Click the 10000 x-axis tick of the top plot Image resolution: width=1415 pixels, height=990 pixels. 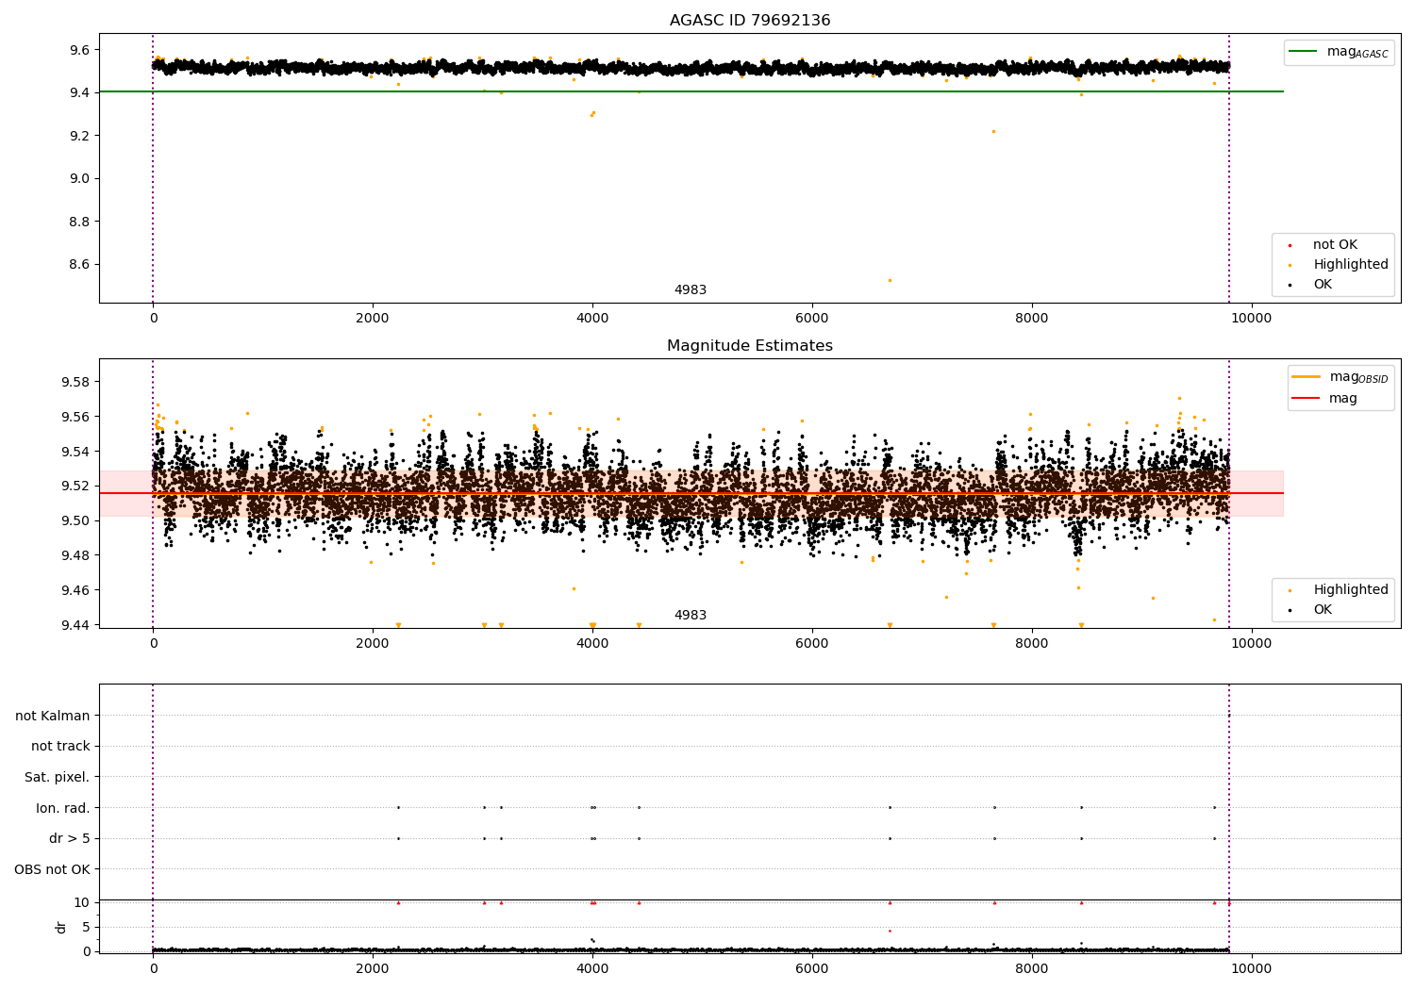[1252, 319]
